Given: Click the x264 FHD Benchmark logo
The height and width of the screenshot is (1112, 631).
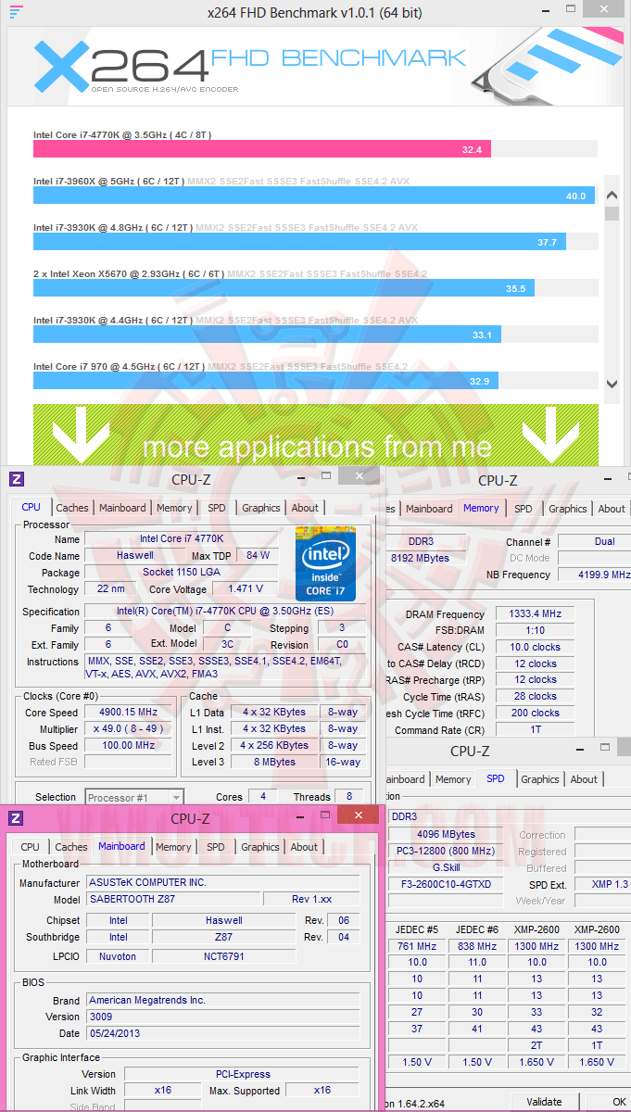Looking at the screenshot, I should click(248, 69).
